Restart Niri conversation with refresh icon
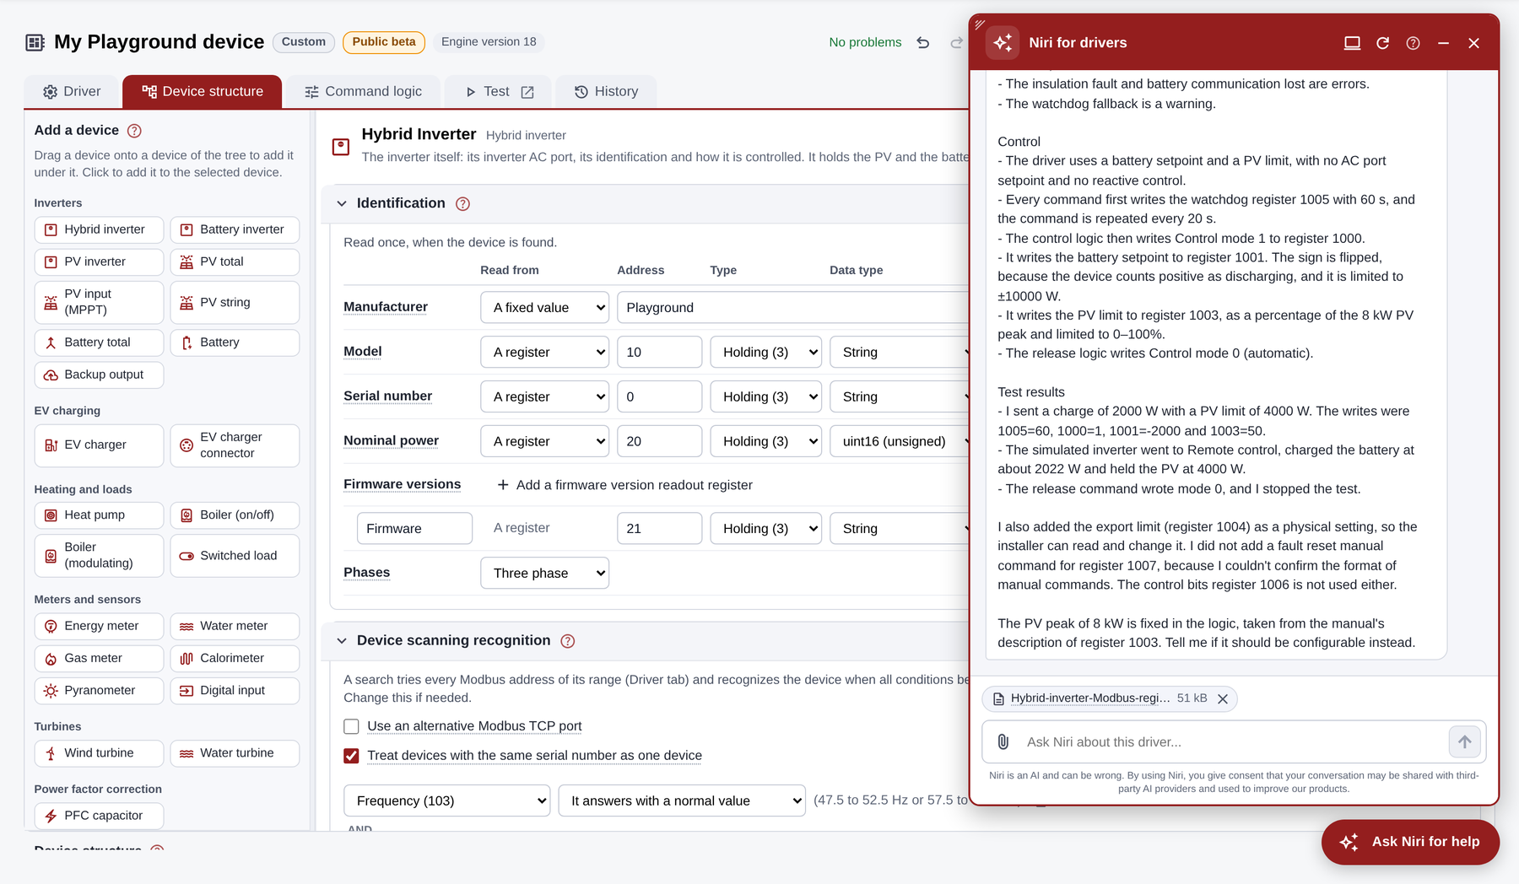Viewport: 1519px width, 884px height. pos(1382,43)
